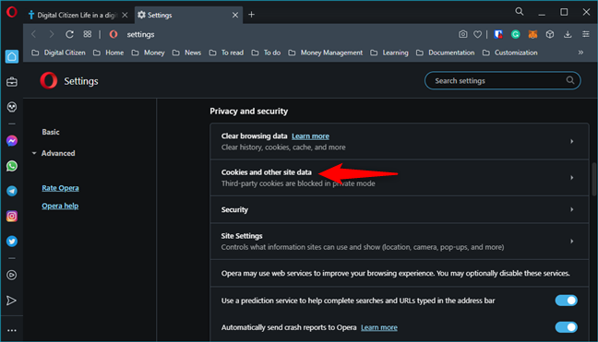Open Basic settings section
The image size is (598, 342).
[51, 132]
